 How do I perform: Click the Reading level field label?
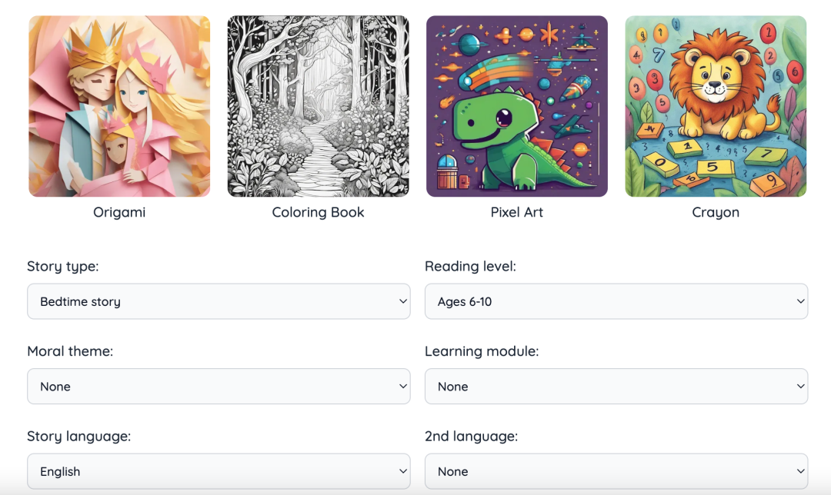pyautogui.click(x=470, y=267)
